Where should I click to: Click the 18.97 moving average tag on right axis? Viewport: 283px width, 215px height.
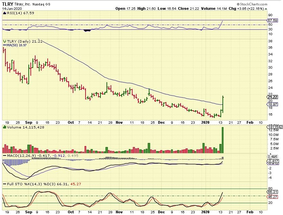coord(273,104)
